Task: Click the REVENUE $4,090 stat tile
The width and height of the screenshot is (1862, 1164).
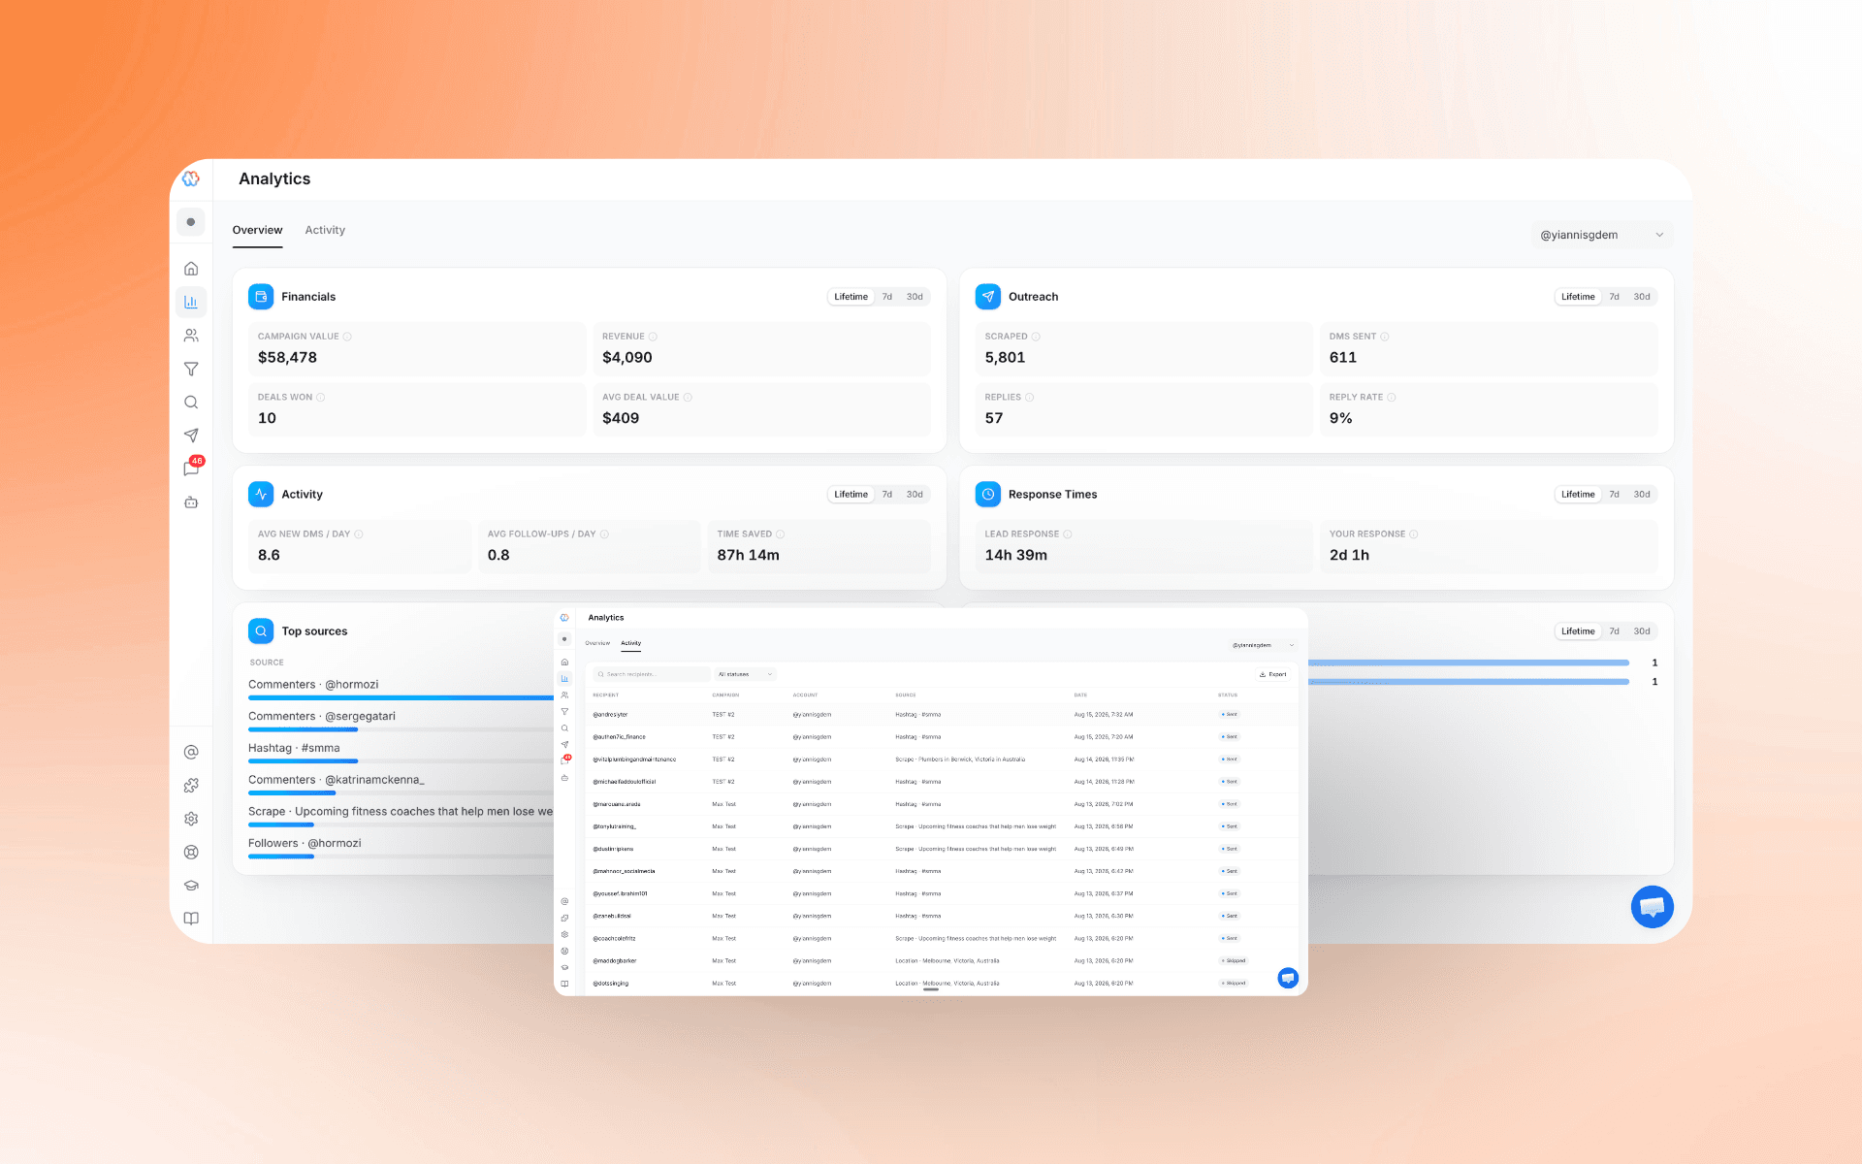Action: coord(761,349)
